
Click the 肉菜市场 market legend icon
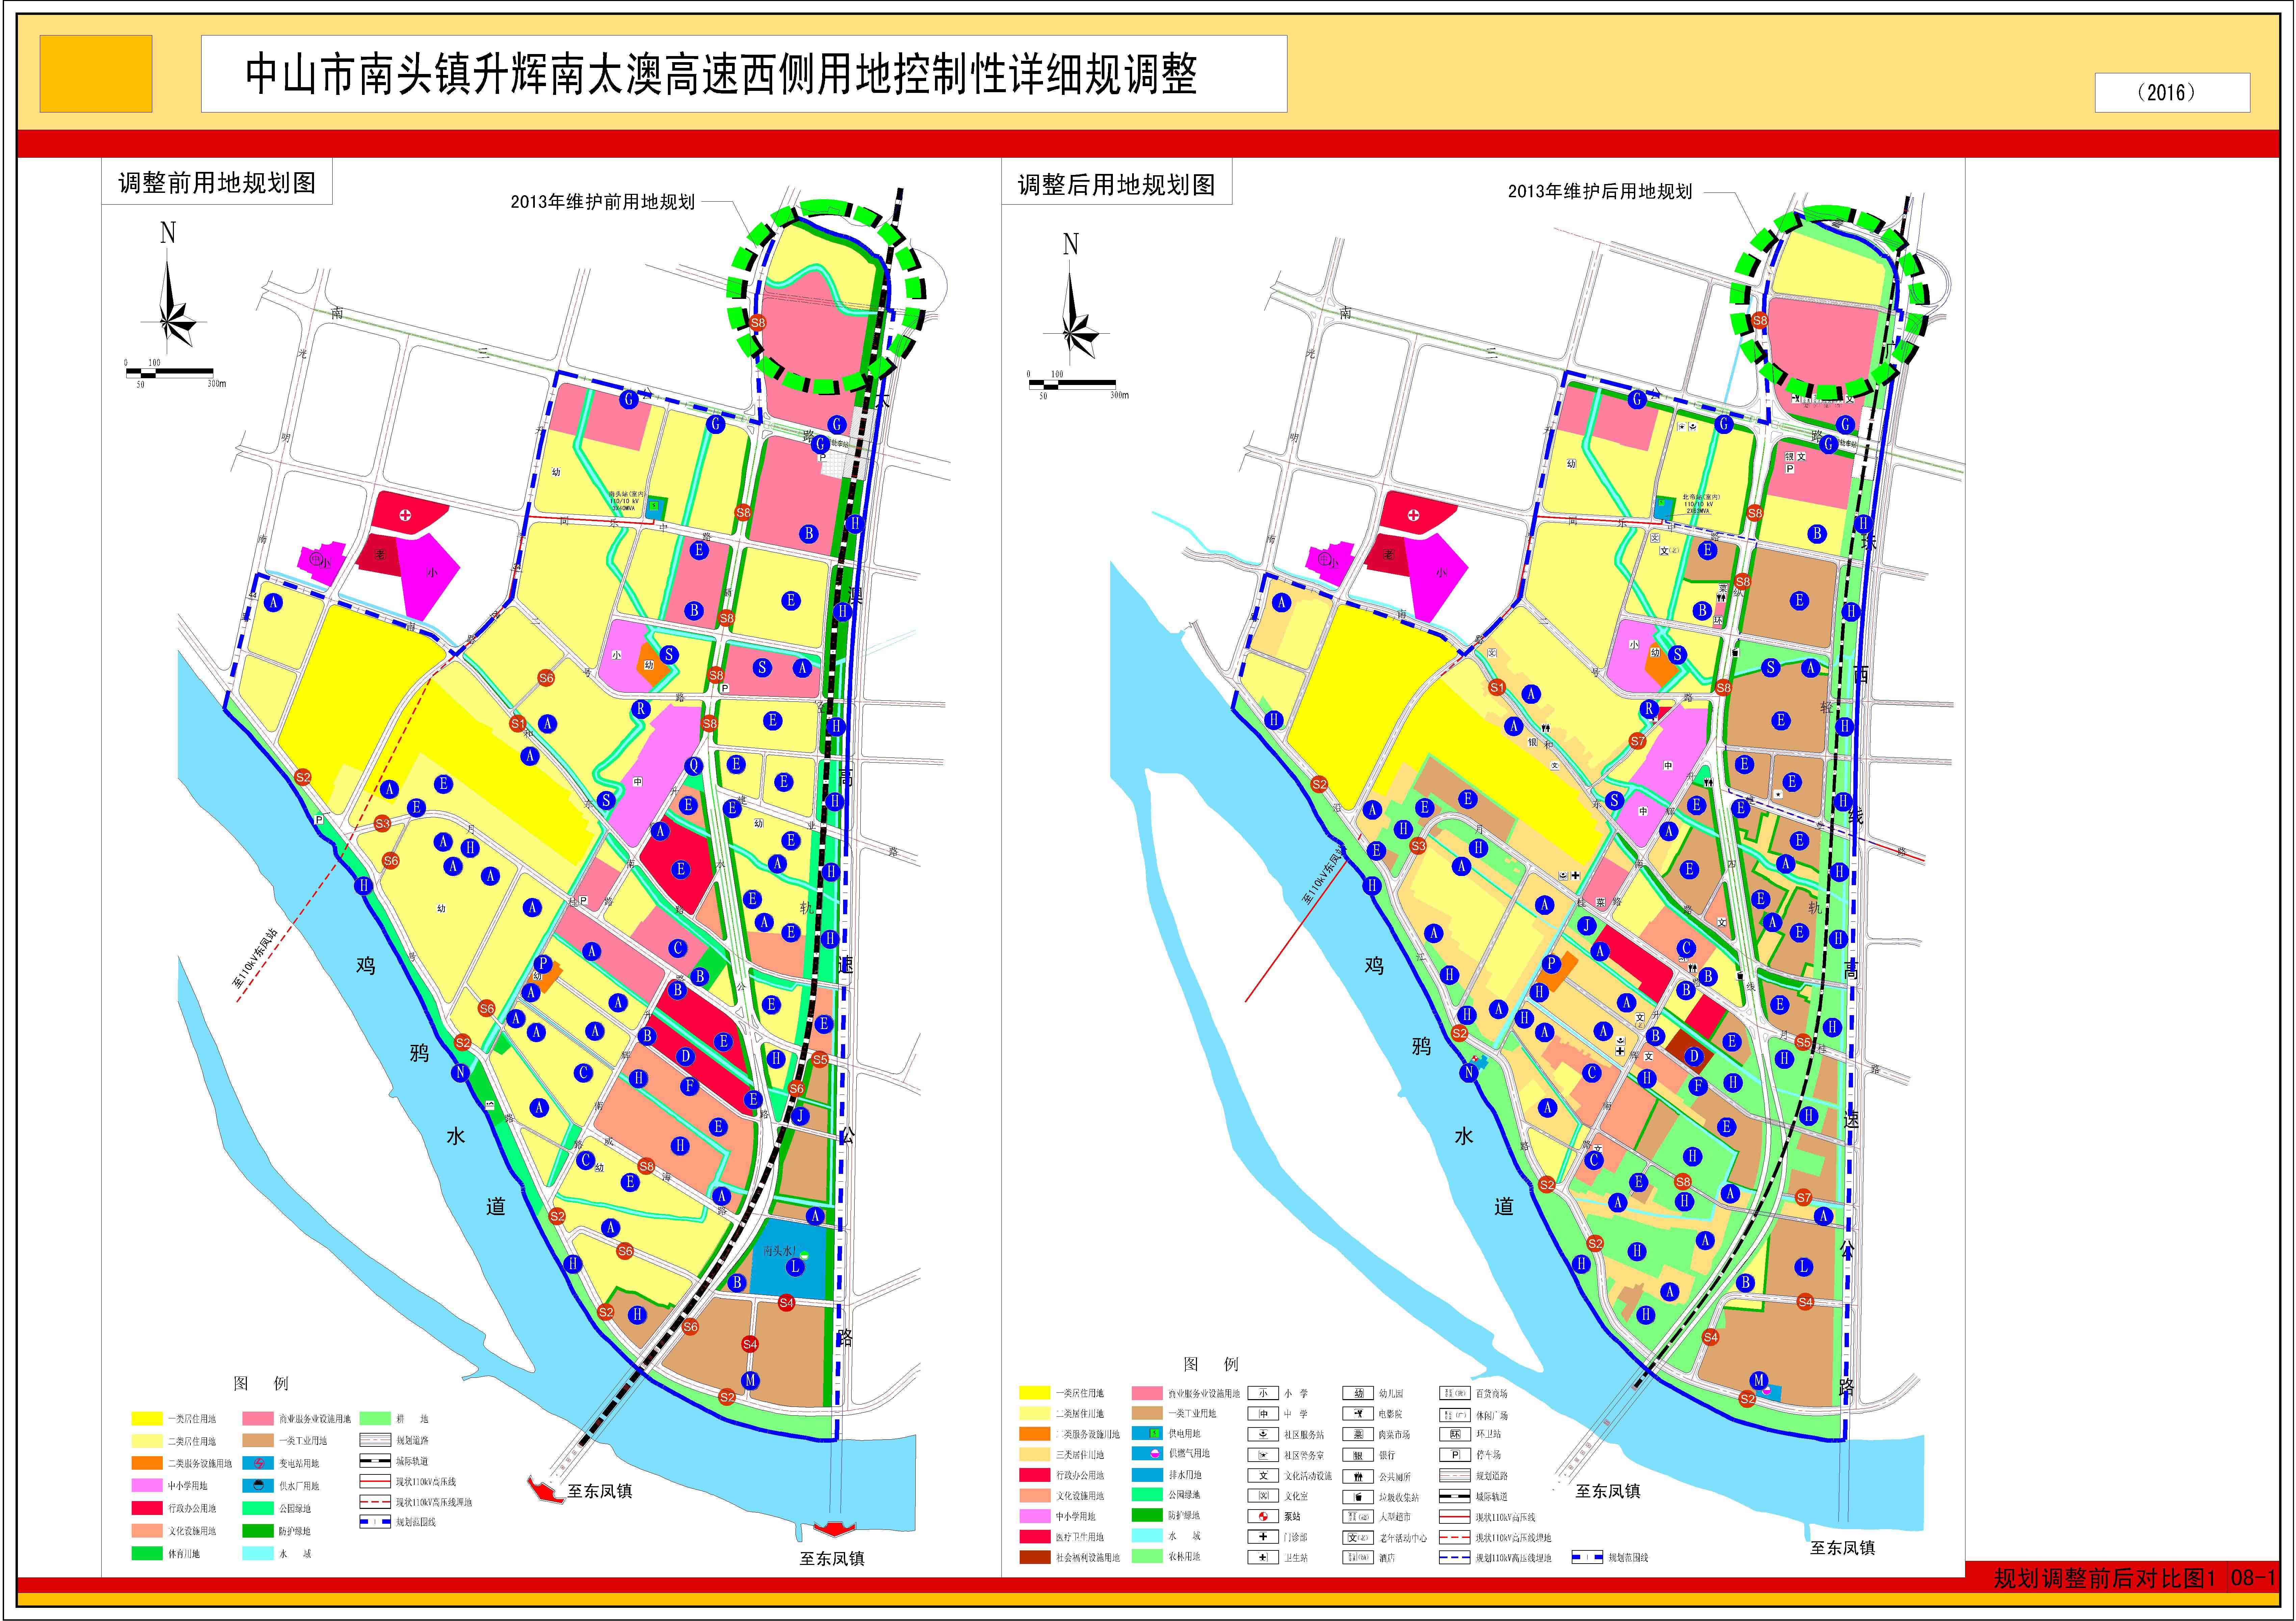click(1358, 1434)
